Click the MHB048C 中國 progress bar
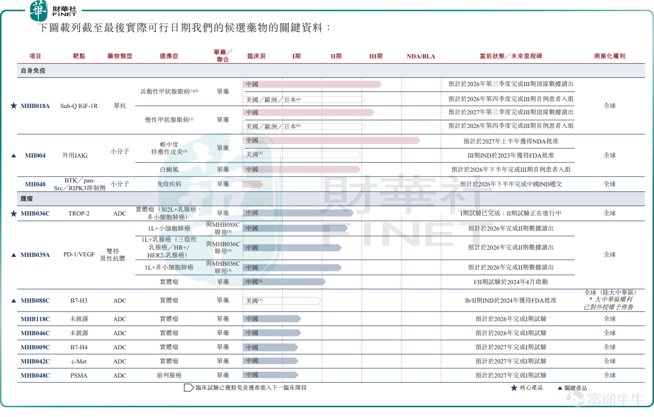 point(271,375)
